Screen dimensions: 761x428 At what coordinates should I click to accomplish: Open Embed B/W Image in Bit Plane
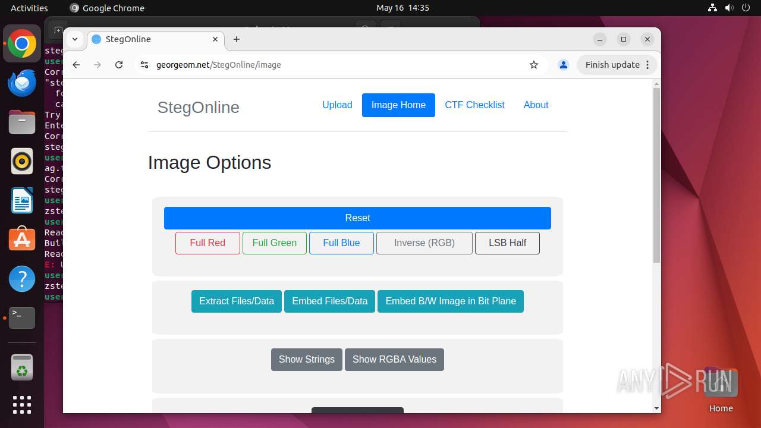[451, 301]
